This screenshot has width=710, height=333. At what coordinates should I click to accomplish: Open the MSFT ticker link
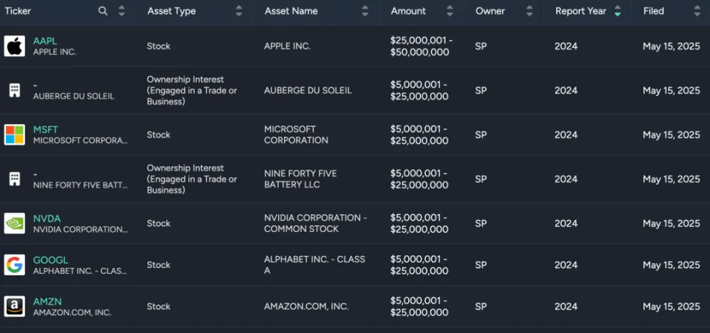(45, 129)
